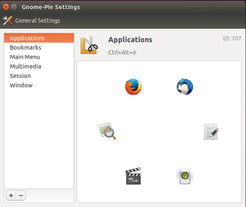Add a new pie with the plus button
The width and height of the screenshot is (246, 207).
(11, 196)
